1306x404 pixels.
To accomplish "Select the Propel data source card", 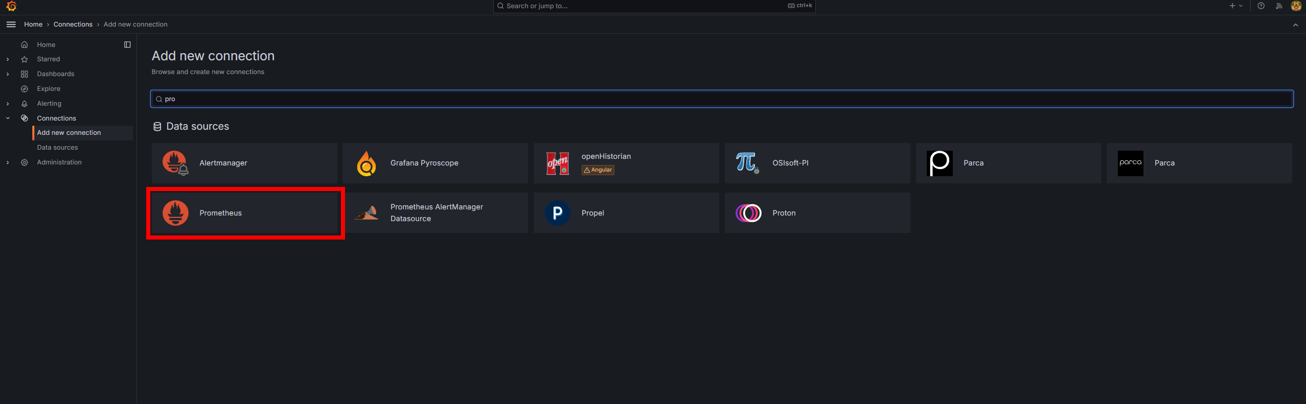I will 626,213.
